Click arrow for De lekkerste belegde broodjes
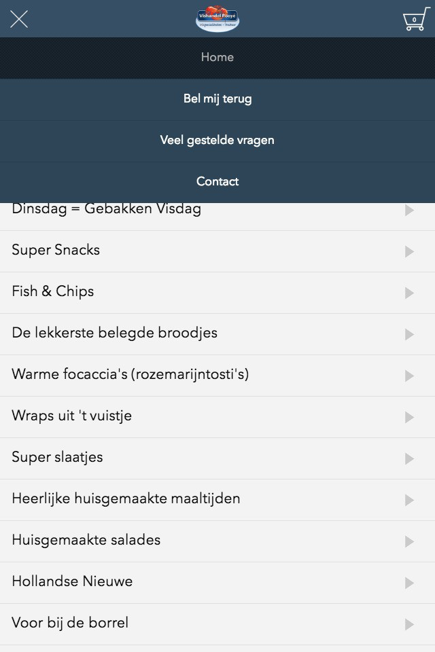435x652 pixels. (409, 335)
